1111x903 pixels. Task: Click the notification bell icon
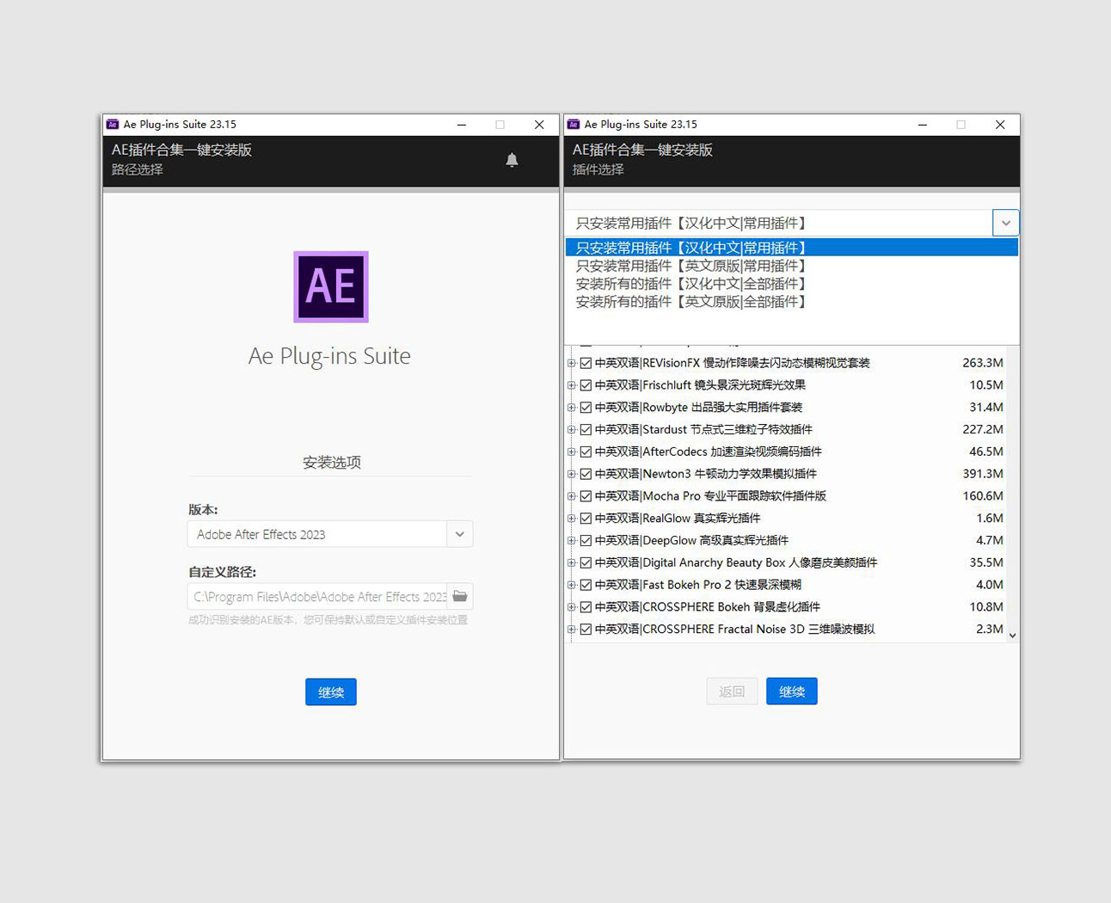pos(512,159)
